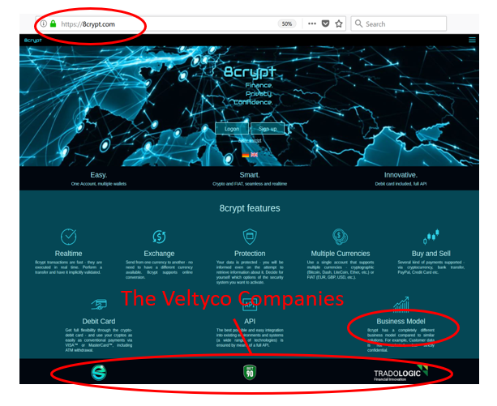Image resolution: width=497 pixels, height=406 pixels.
Task: Open the hamburger menu at top right
Action: click(472, 39)
